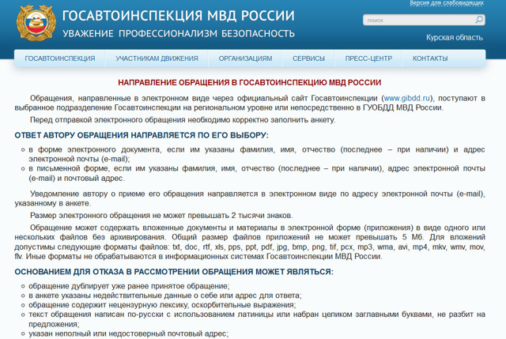
Task: Click bullet 'указан неполный или недостоверный почтовый адрес'
Action: click(128, 333)
